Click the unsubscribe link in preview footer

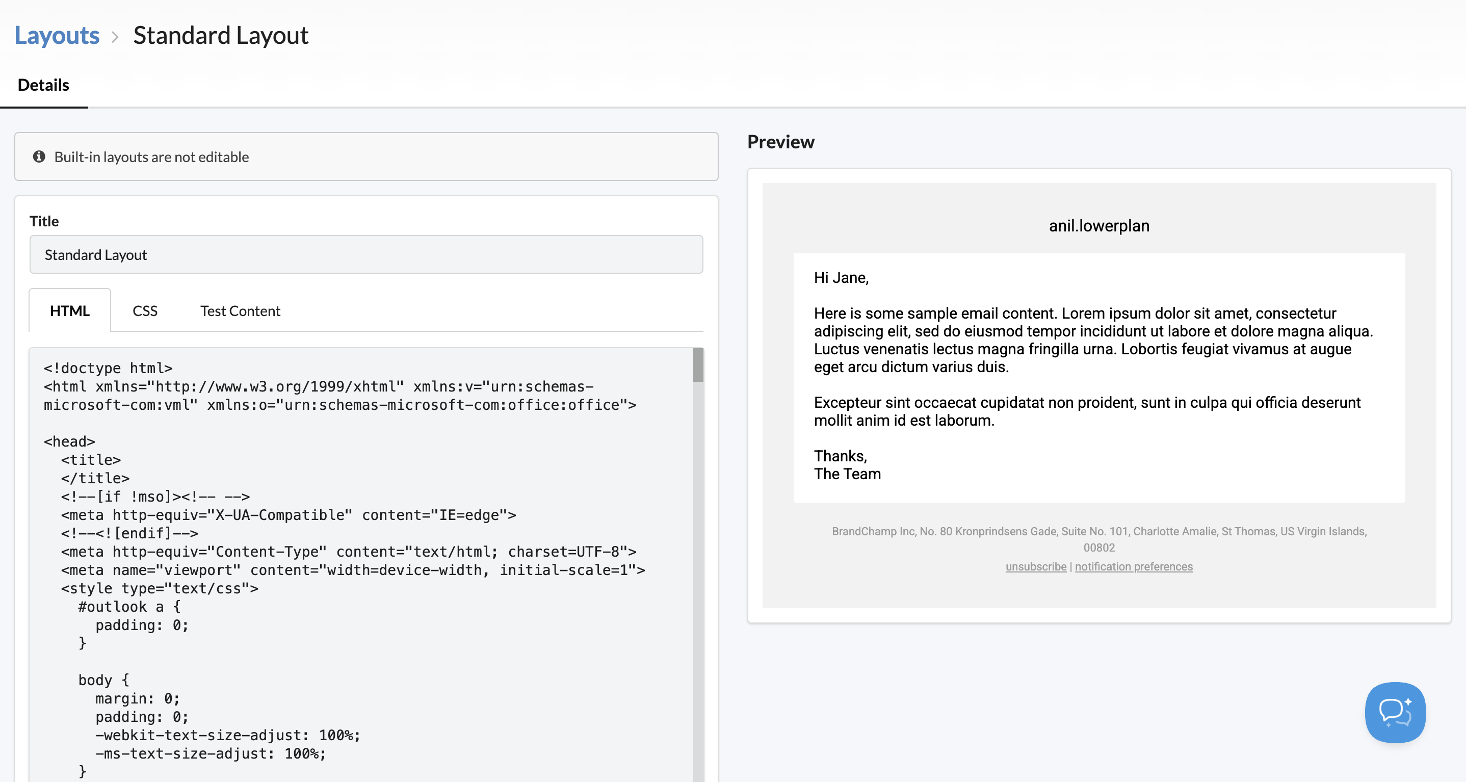pyautogui.click(x=1036, y=566)
